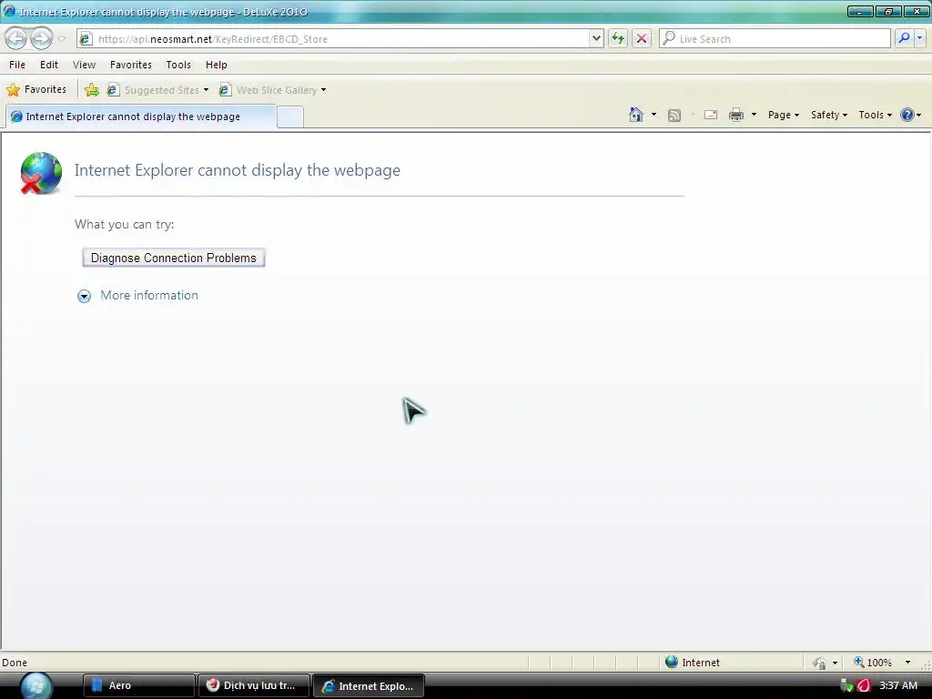Viewport: 932px width, 699px height.
Task: Expand the zoom level dropdown arrow
Action: pos(907,663)
